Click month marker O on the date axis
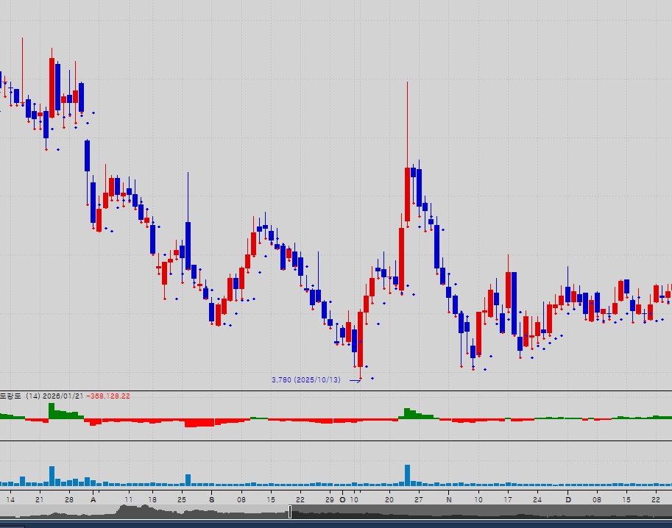Viewport: 672px width, 528px height. point(342,499)
